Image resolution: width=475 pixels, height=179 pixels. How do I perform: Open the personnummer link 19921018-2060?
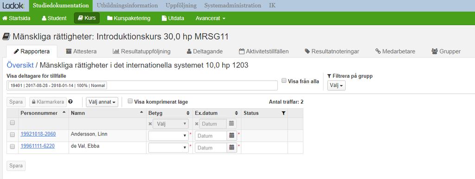click(38, 134)
